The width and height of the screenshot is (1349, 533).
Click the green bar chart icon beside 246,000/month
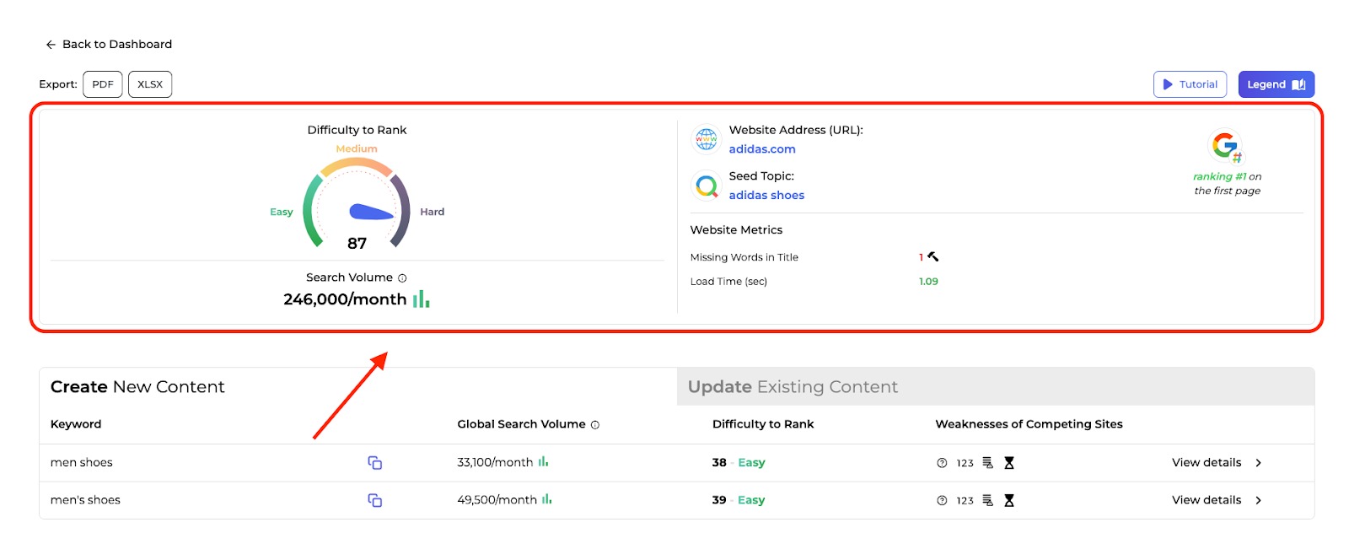421,299
